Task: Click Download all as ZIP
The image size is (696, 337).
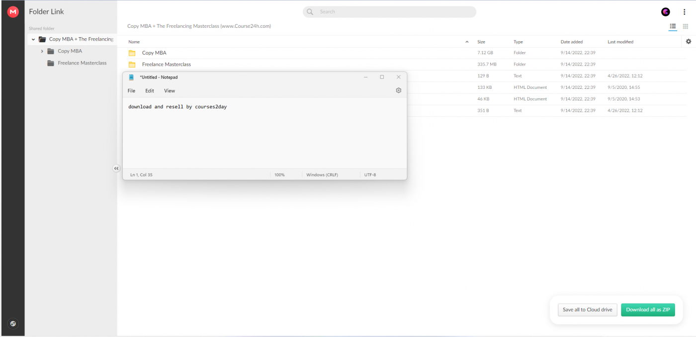Action: click(x=648, y=310)
